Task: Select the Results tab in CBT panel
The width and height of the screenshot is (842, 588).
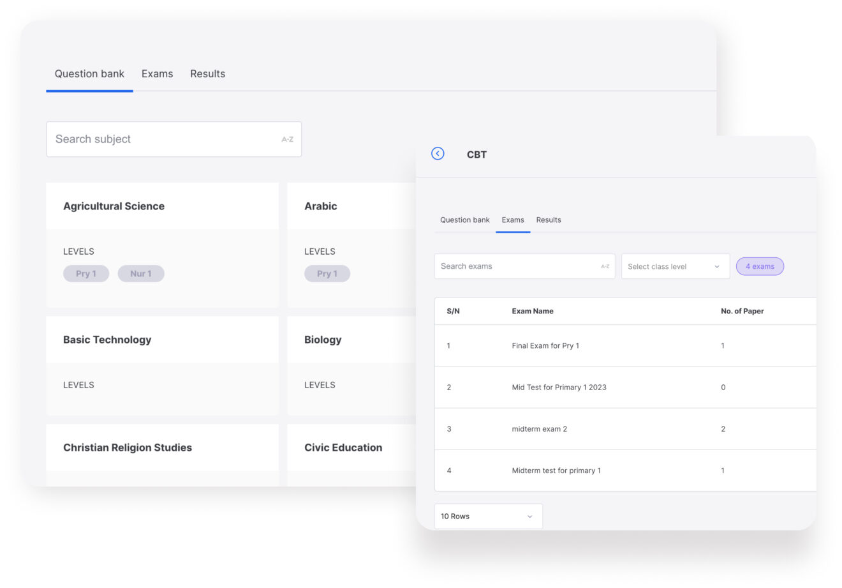Action: [548, 220]
